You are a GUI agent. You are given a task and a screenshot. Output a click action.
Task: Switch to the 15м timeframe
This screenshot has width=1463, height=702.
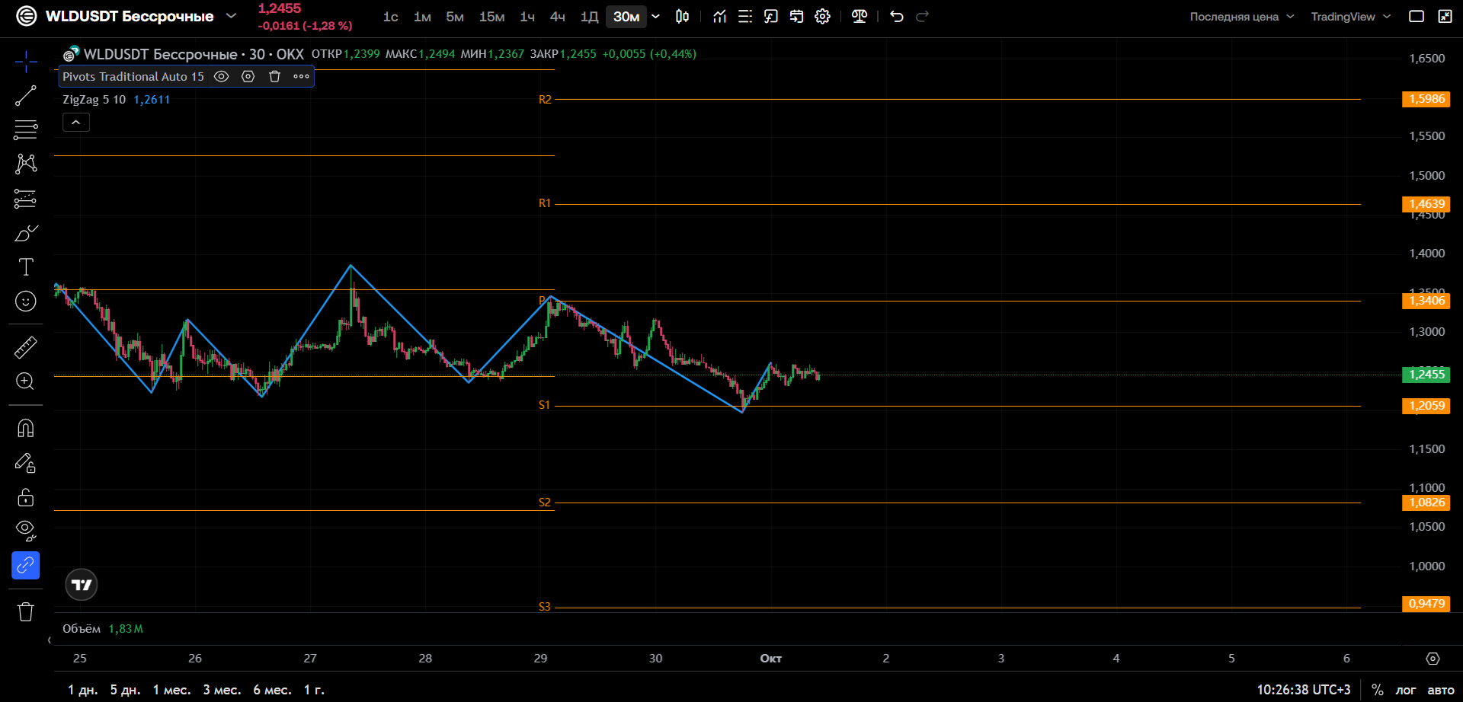(491, 17)
